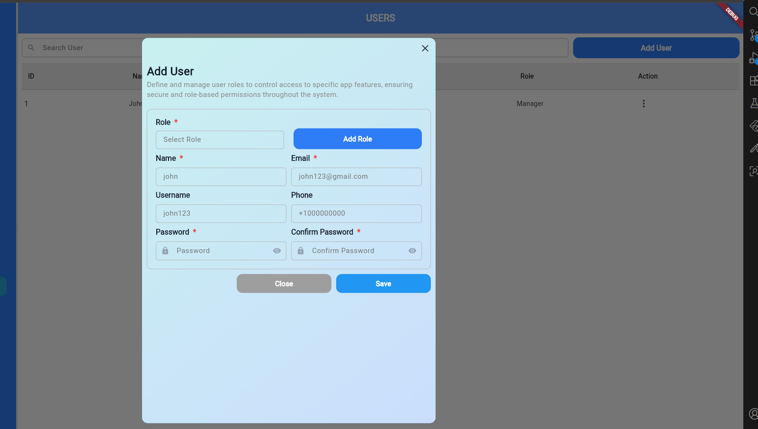Open the Select Role dropdown

[x=220, y=140]
